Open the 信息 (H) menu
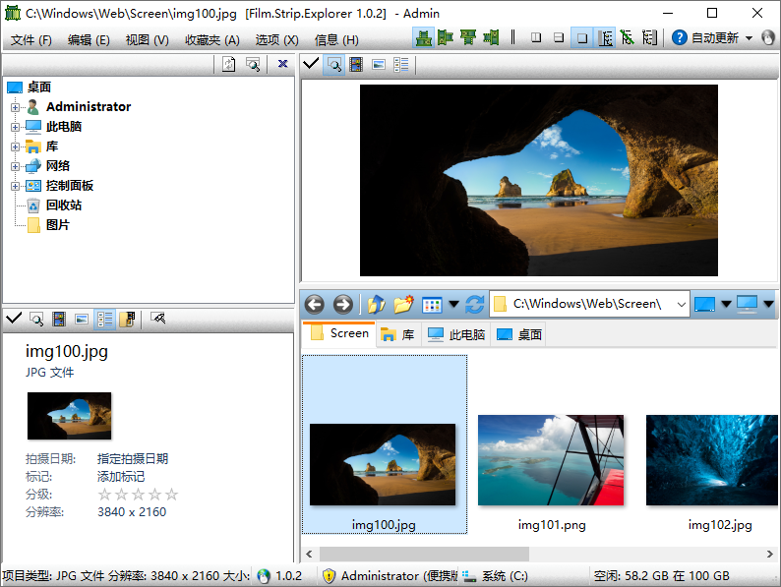 tap(336, 40)
